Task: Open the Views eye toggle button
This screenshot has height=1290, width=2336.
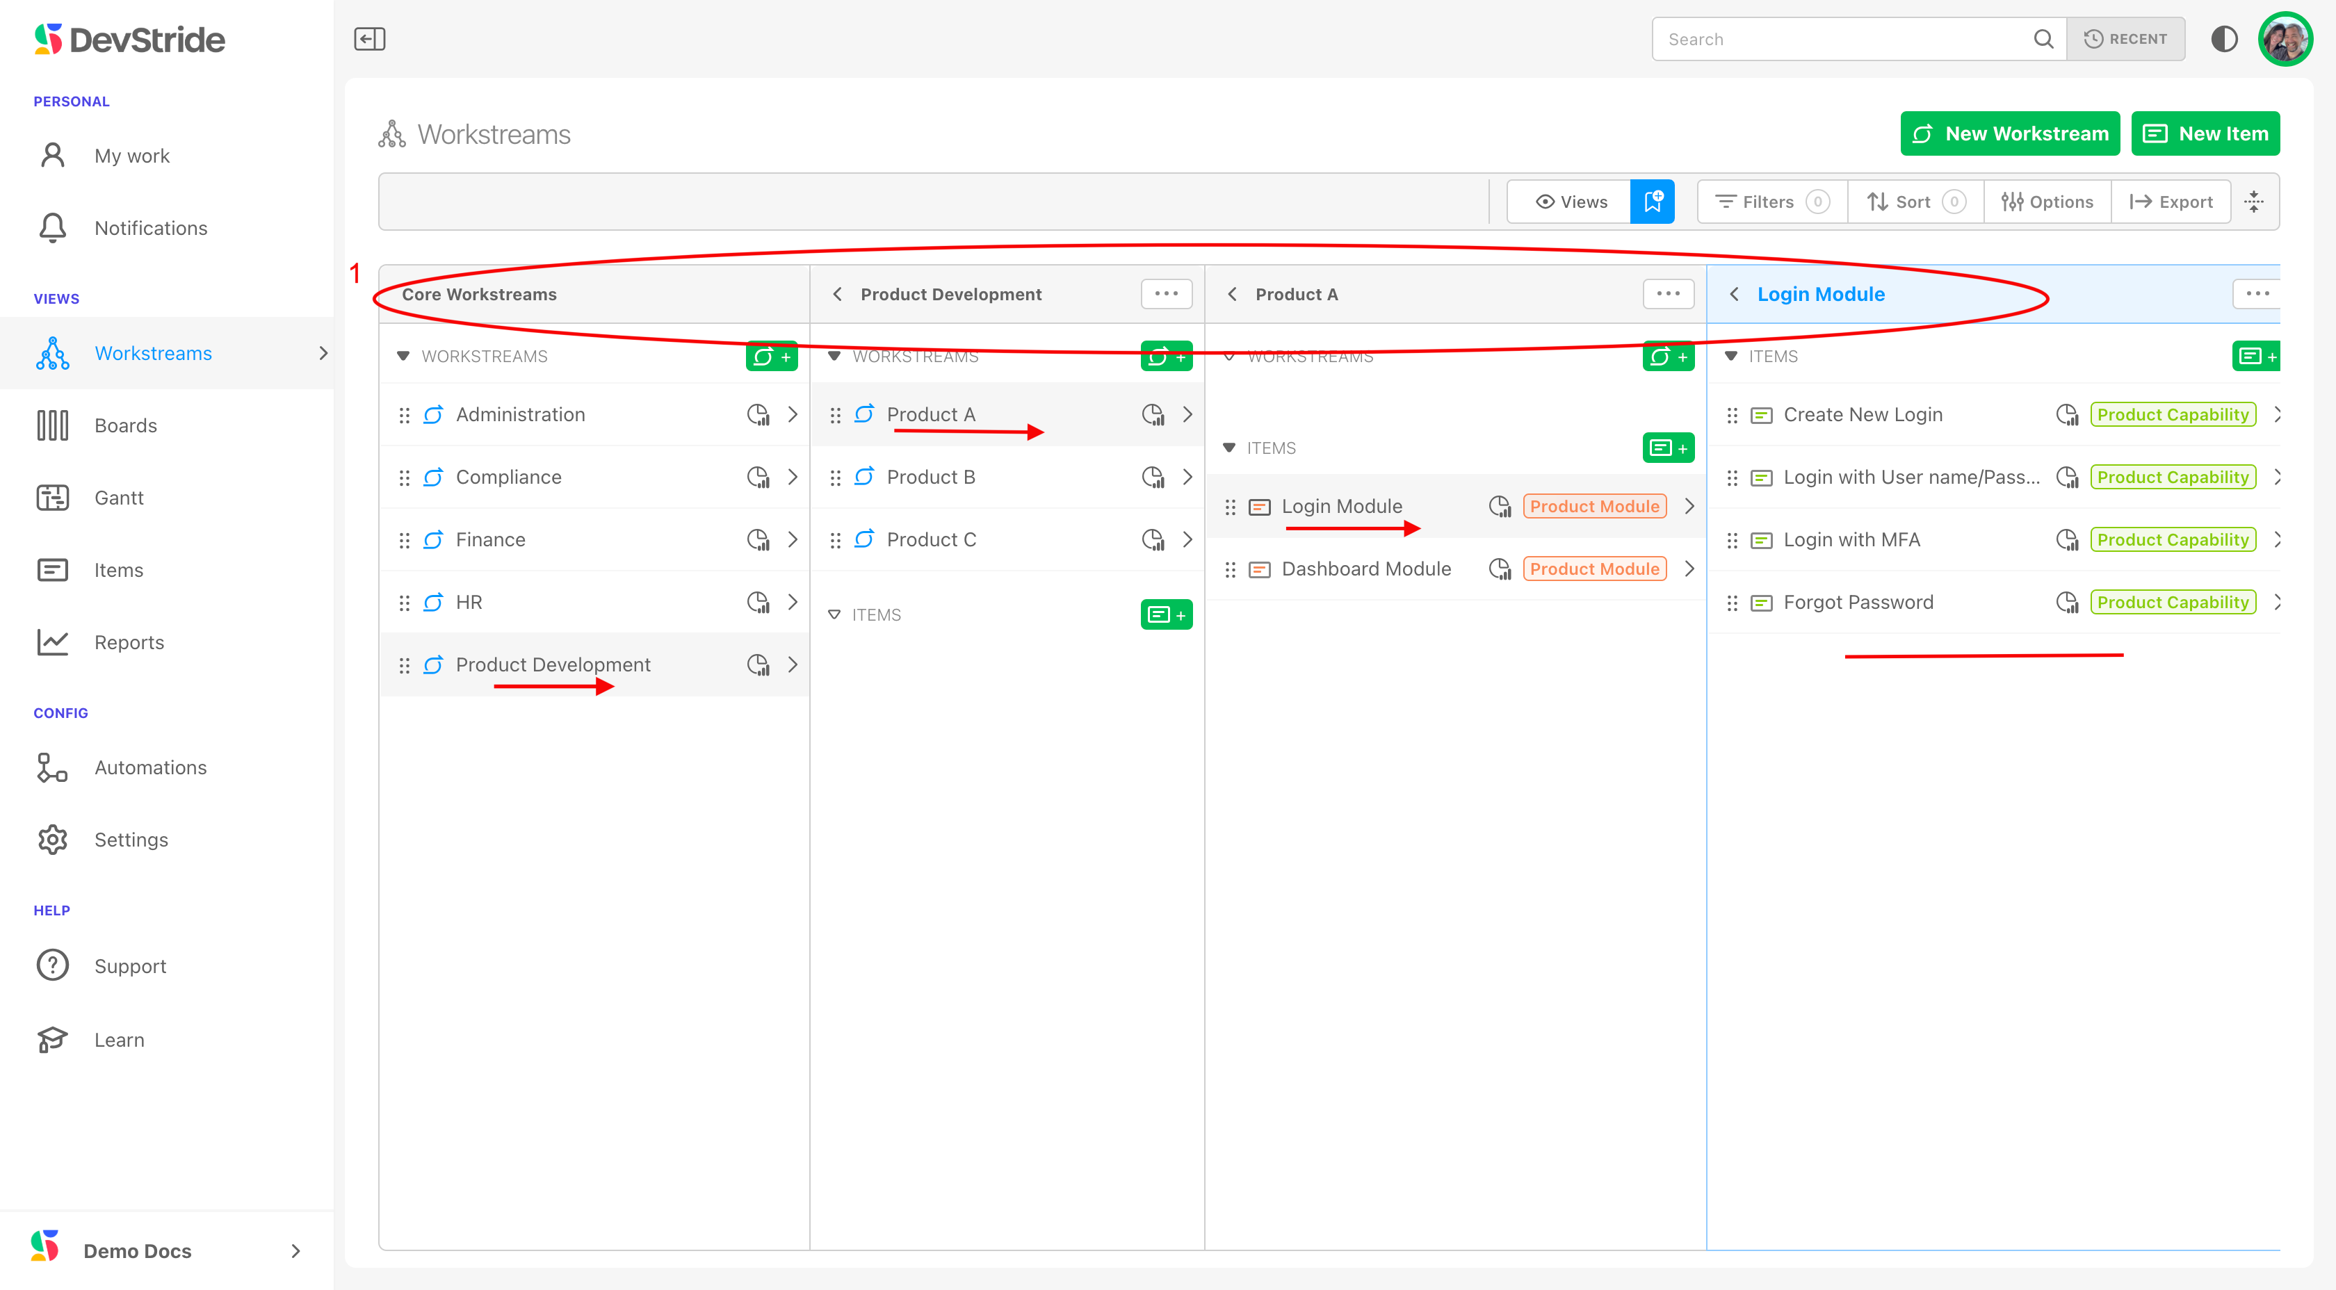Action: tap(1570, 202)
